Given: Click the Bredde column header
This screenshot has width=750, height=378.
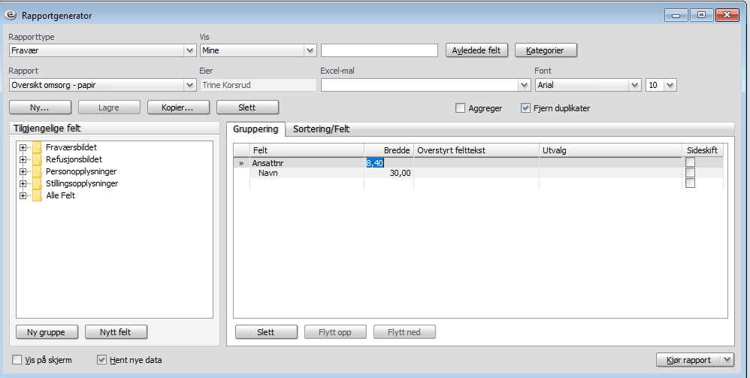Looking at the screenshot, I should pyautogui.click(x=389, y=150).
